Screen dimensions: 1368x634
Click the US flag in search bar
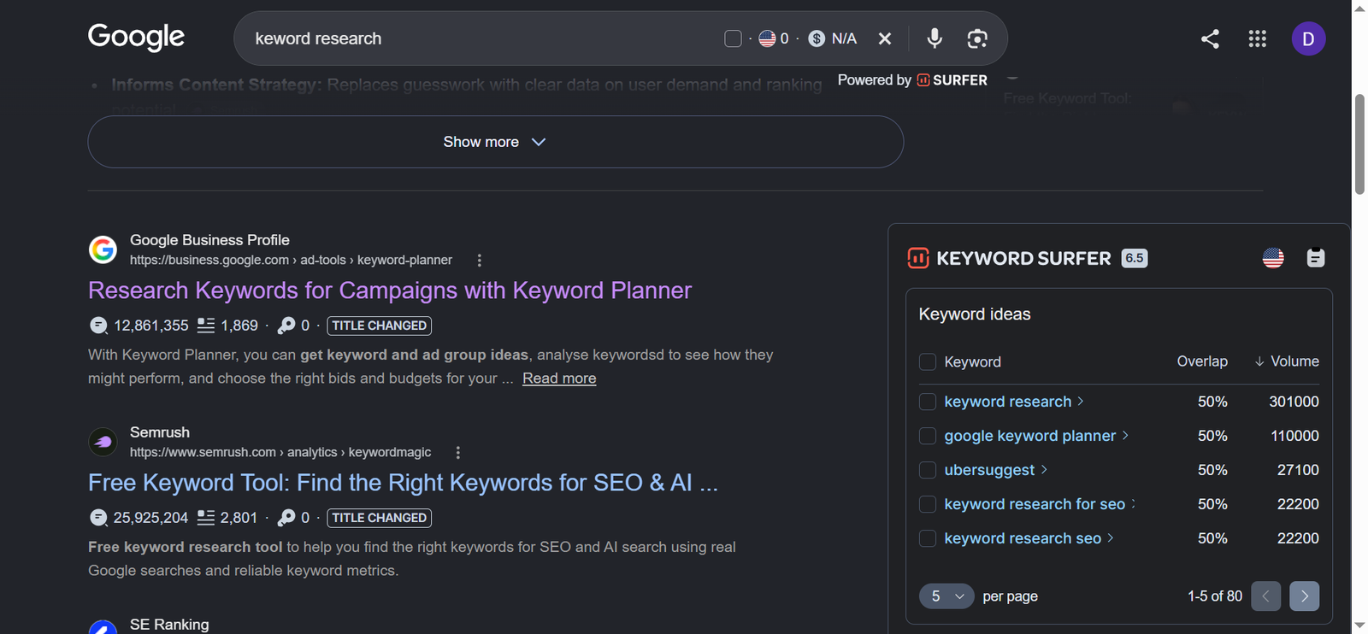[767, 38]
